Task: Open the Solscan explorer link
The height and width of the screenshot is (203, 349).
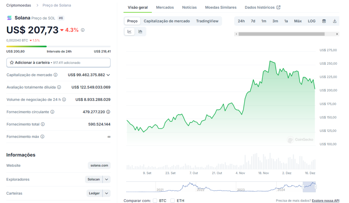Action: 94,179
